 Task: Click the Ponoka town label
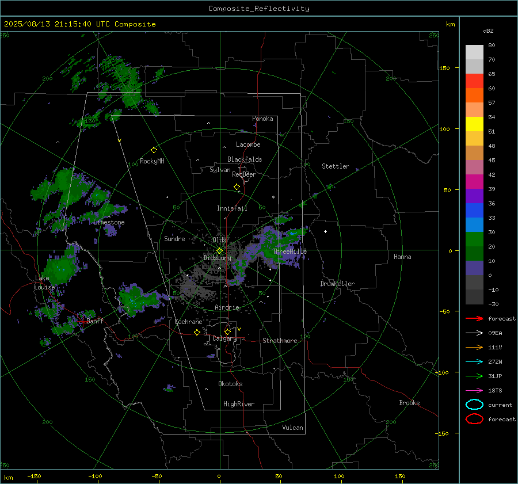coord(262,119)
